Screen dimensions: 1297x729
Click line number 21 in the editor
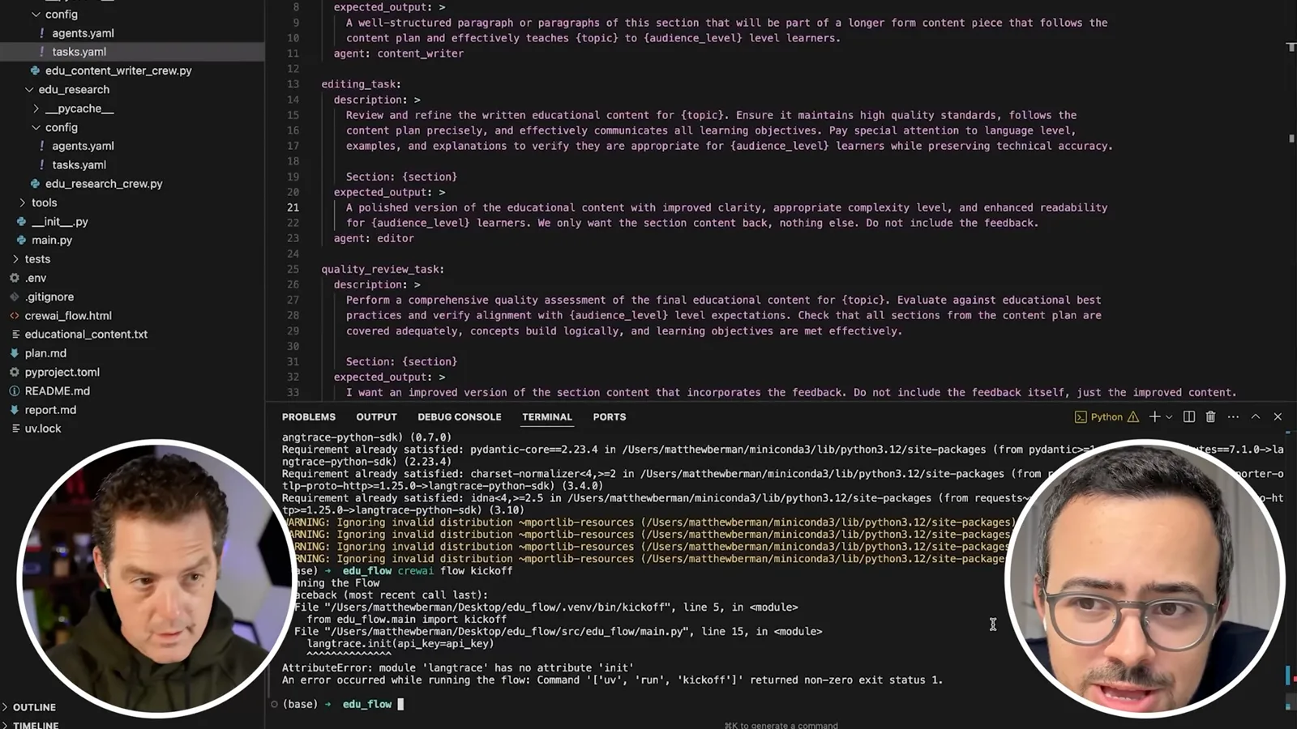point(293,207)
